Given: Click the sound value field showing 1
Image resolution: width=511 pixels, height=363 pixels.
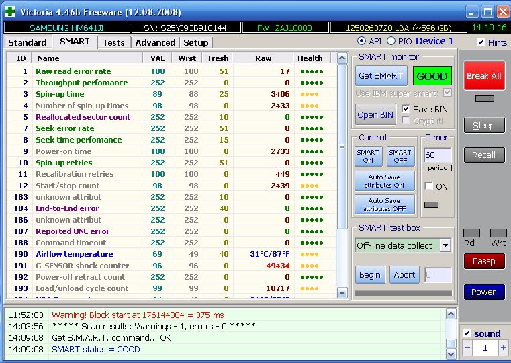Looking at the screenshot, I should click(x=485, y=348).
